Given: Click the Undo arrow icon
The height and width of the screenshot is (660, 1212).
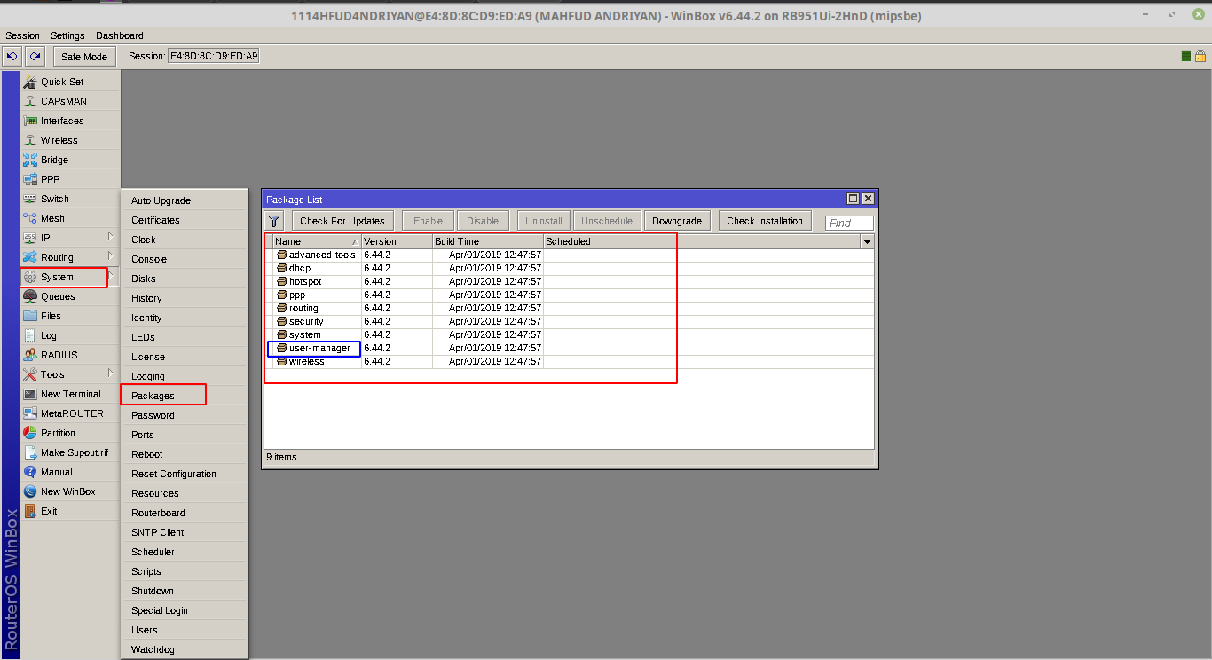Looking at the screenshot, I should coord(12,56).
